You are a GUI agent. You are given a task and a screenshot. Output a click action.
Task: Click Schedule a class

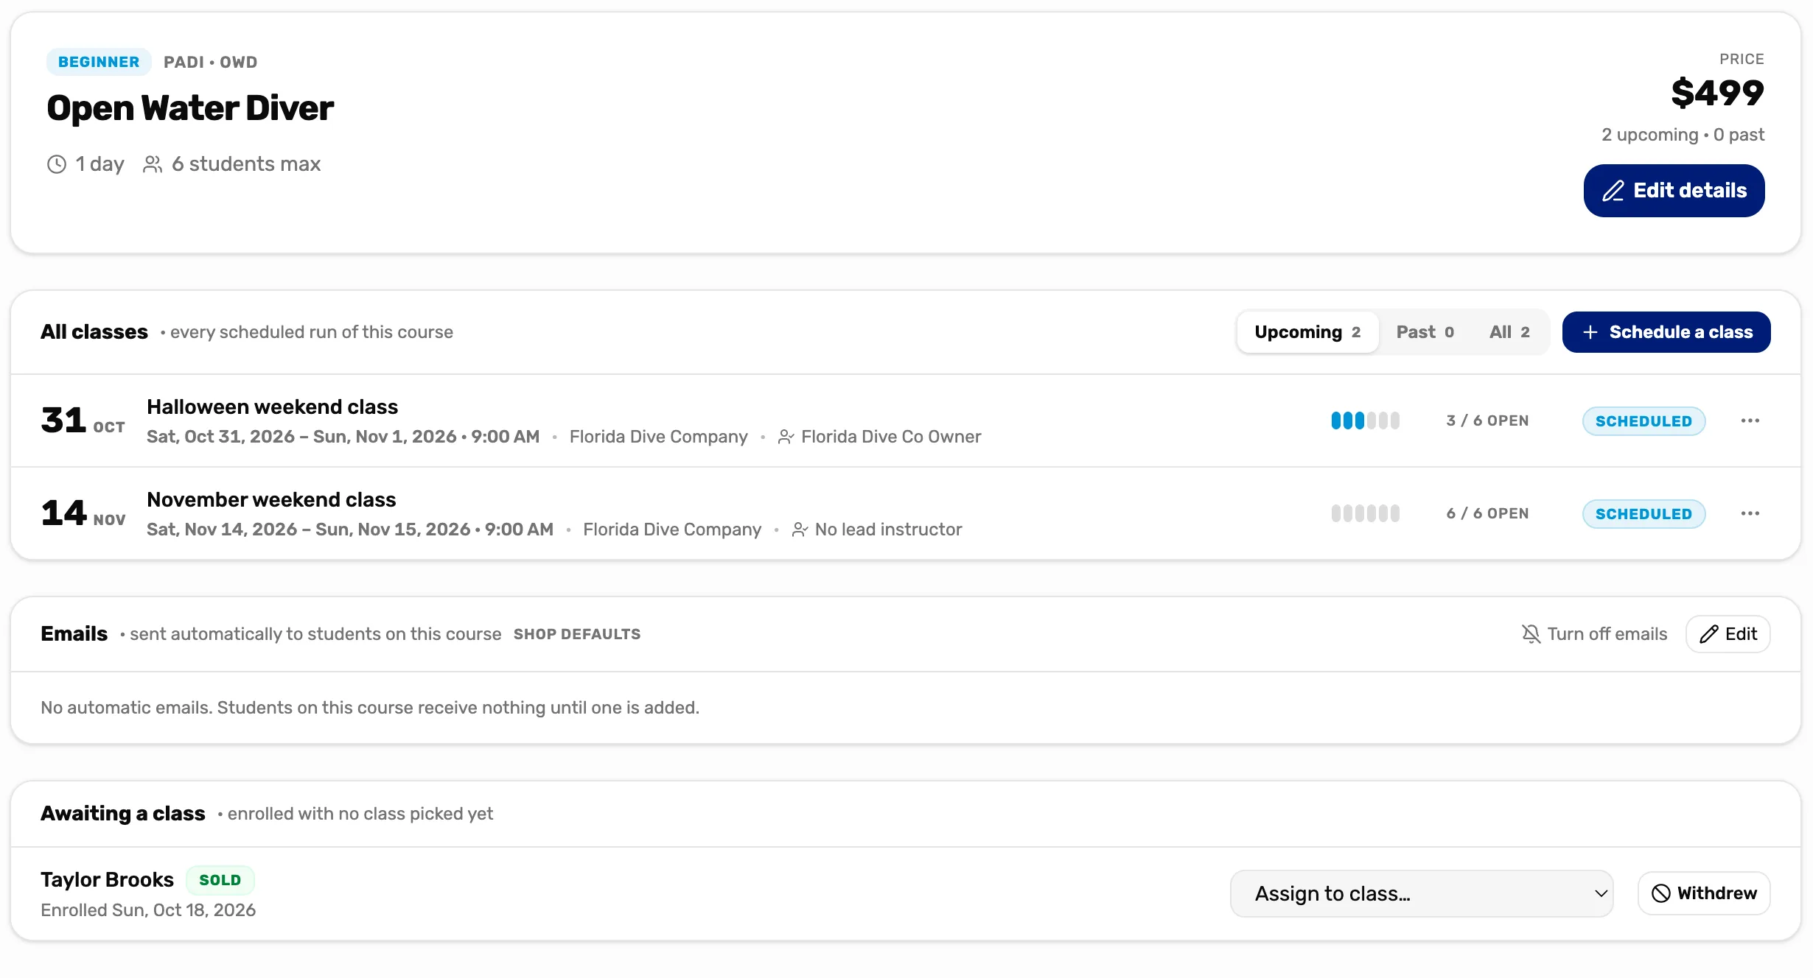[x=1666, y=332]
